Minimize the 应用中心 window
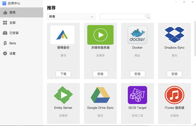This screenshot has height=126, width=196. click(x=176, y=2)
